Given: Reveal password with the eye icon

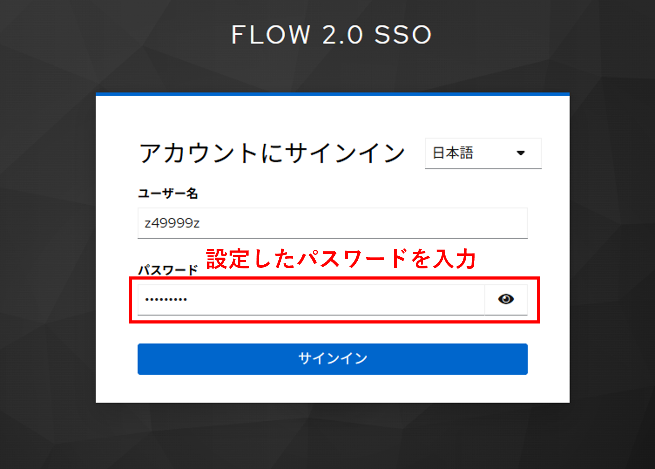Looking at the screenshot, I should point(506,299).
